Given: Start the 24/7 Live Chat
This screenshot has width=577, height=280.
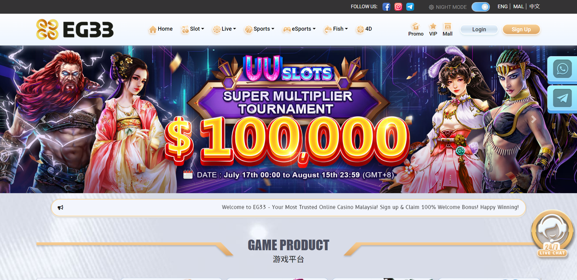Looking at the screenshot, I should point(552,234).
